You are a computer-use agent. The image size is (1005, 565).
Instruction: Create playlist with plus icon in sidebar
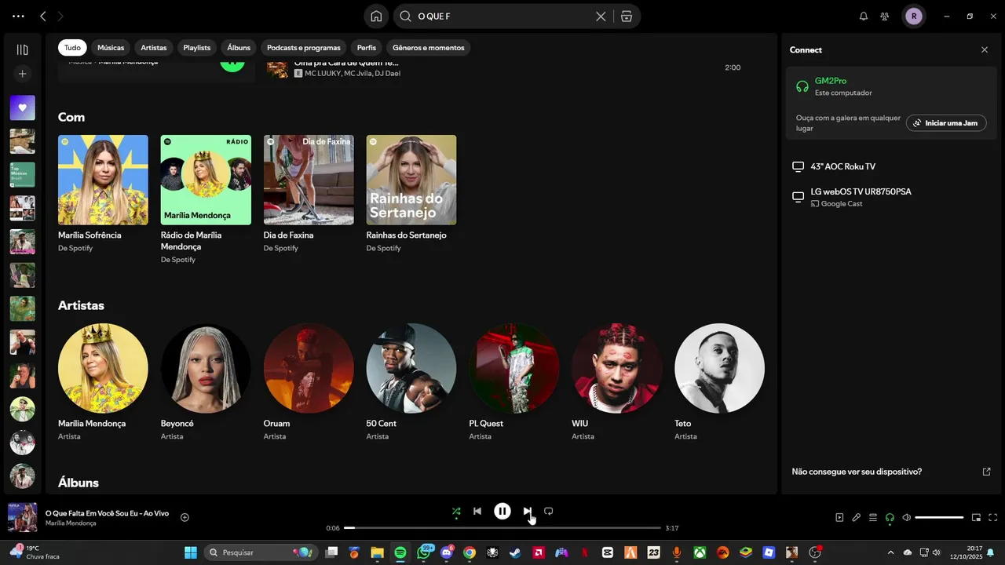pyautogui.click(x=22, y=74)
